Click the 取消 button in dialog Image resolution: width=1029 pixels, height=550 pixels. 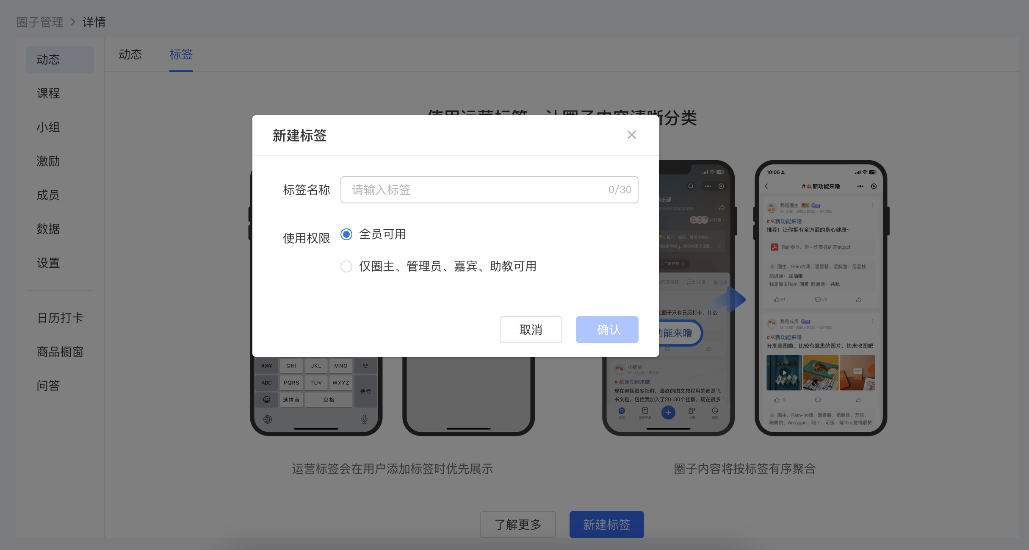(x=531, y=330)
